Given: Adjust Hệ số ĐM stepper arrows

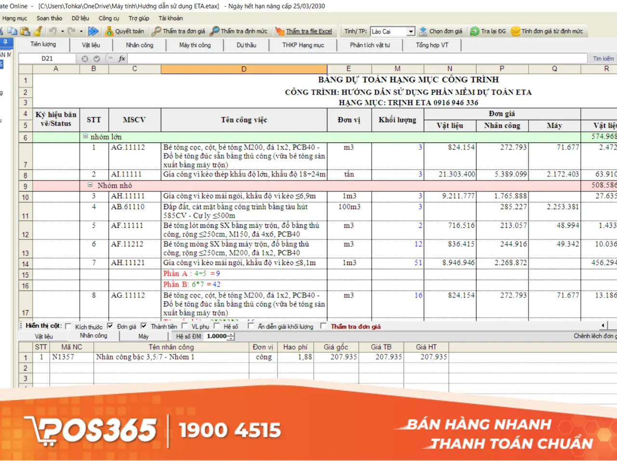Looking at the screenshot, I should pyautogui.click(x=231, y=336).
